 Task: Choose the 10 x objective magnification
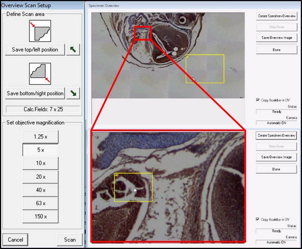click(40, 163)
